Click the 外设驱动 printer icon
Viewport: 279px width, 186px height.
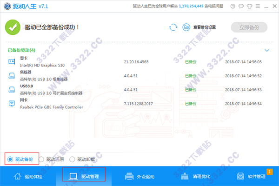(x=129, y=176)
